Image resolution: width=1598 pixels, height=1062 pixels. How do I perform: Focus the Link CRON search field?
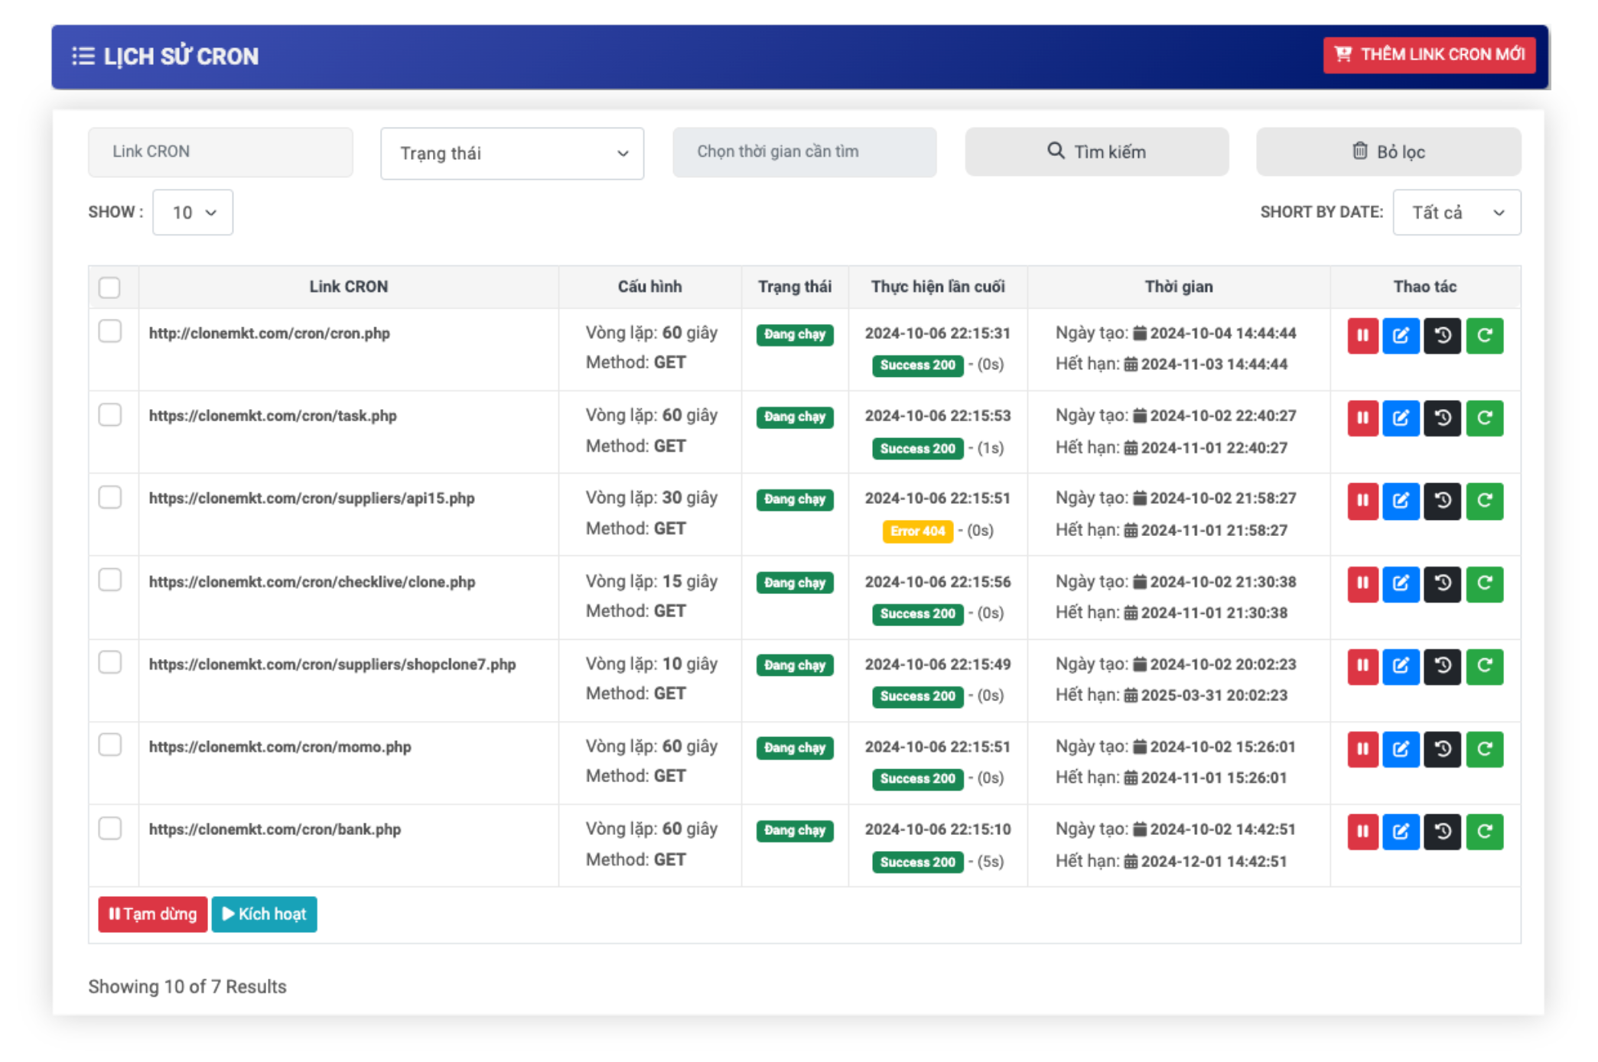(x=220, y=151)
